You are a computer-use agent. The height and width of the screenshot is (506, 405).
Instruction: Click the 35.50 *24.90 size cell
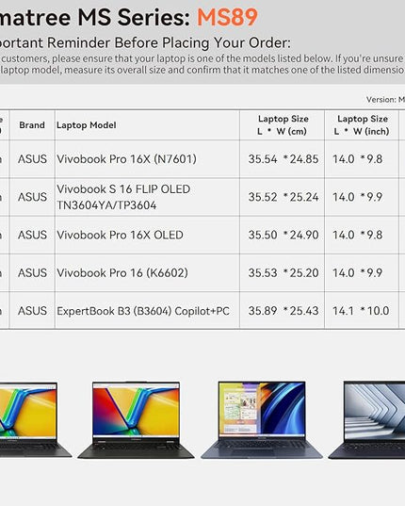coord(283,235)
